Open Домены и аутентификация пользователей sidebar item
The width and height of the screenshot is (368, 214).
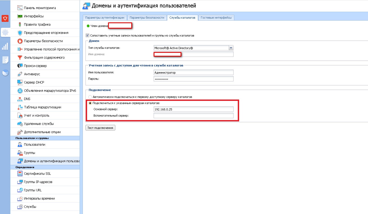tap(45, 161)
